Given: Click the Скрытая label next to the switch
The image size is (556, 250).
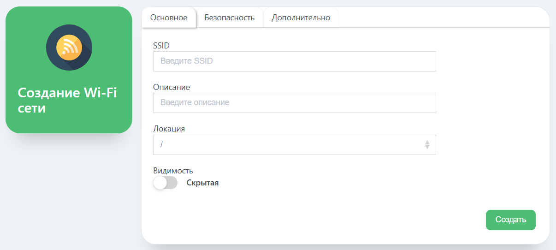Looking at the screenshot, I should click(202, 183).
